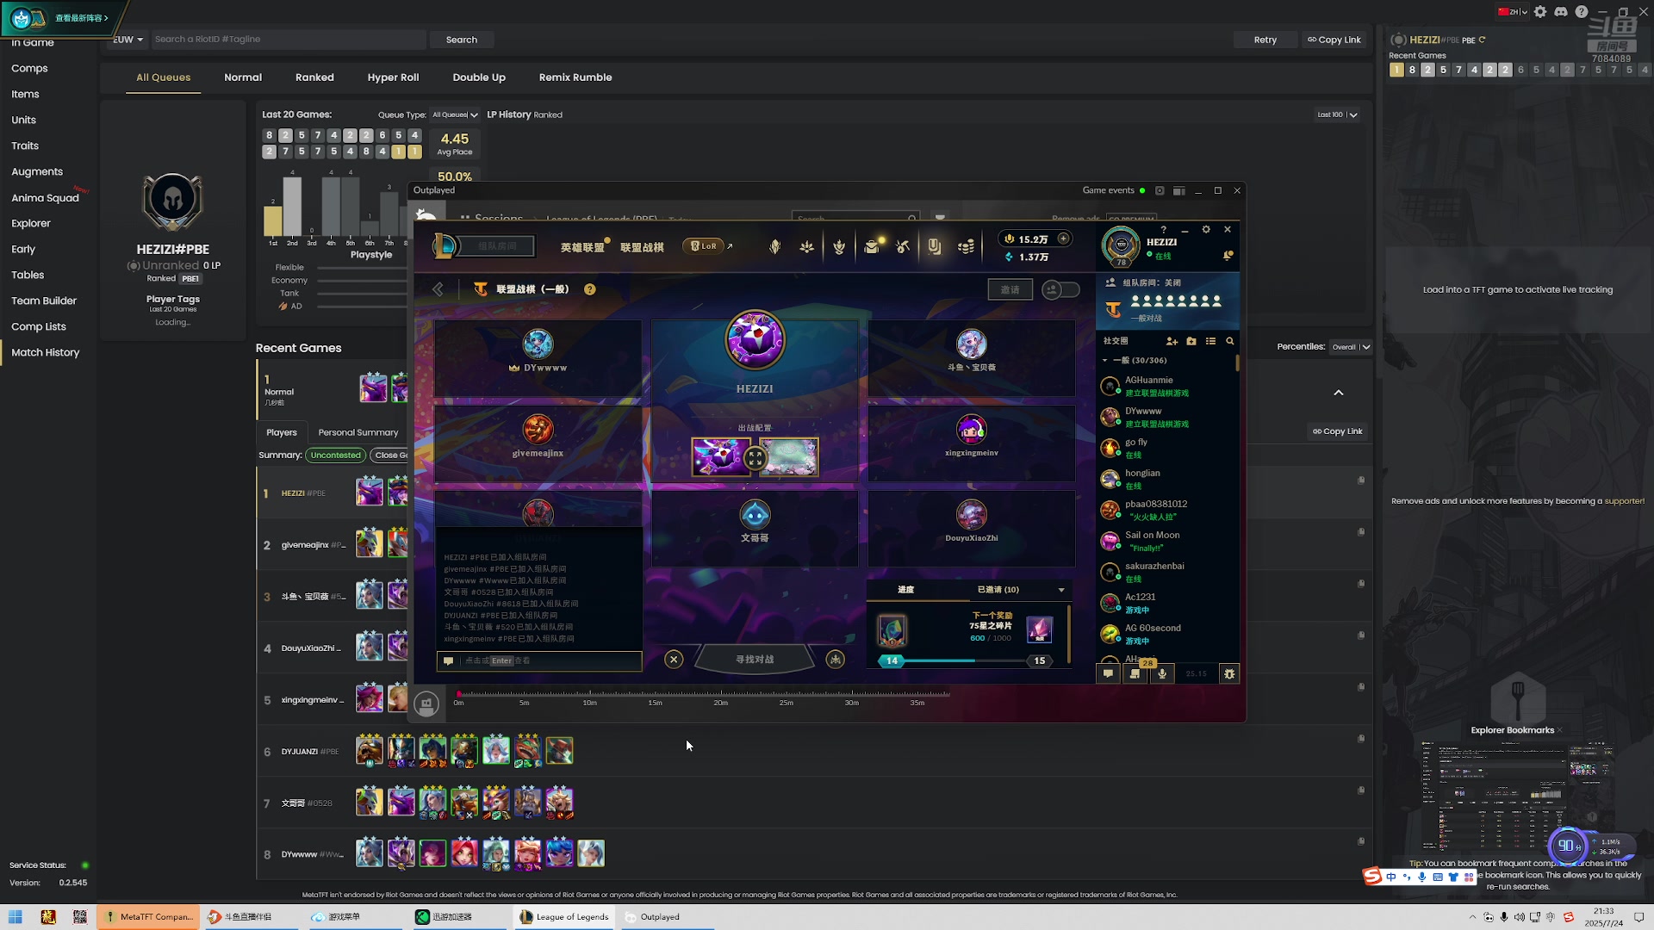Click the add friend icon in 社交圈

[x=1172, y=341]
